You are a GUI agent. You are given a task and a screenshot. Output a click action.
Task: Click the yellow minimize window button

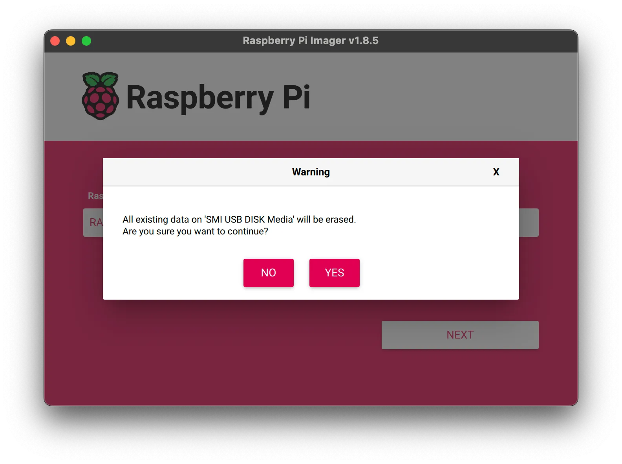click(71, 41)
